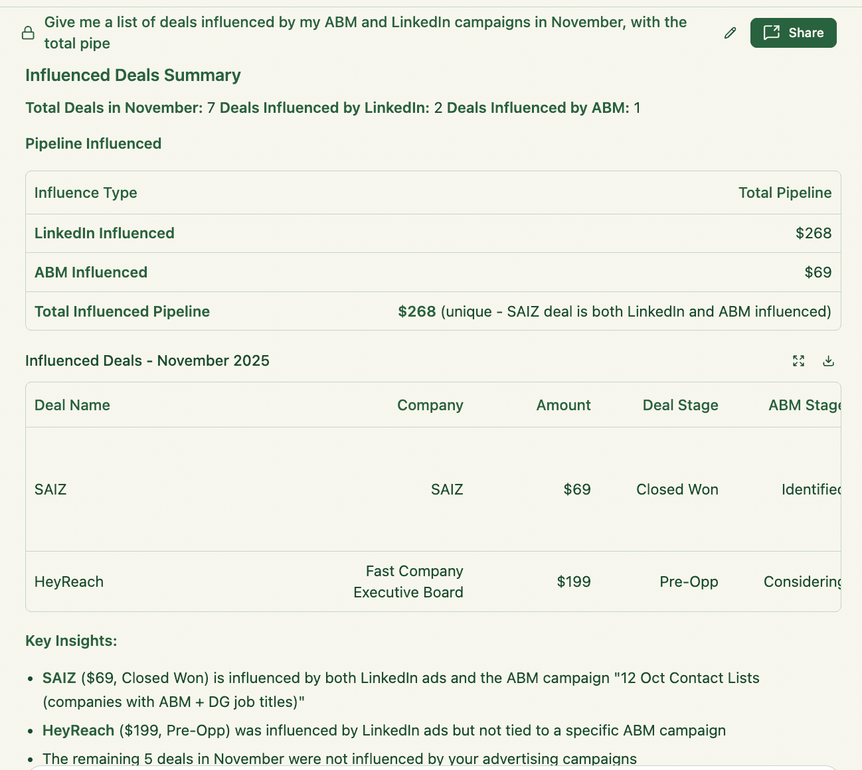Sort by the Amount column header

click(562, 405)
